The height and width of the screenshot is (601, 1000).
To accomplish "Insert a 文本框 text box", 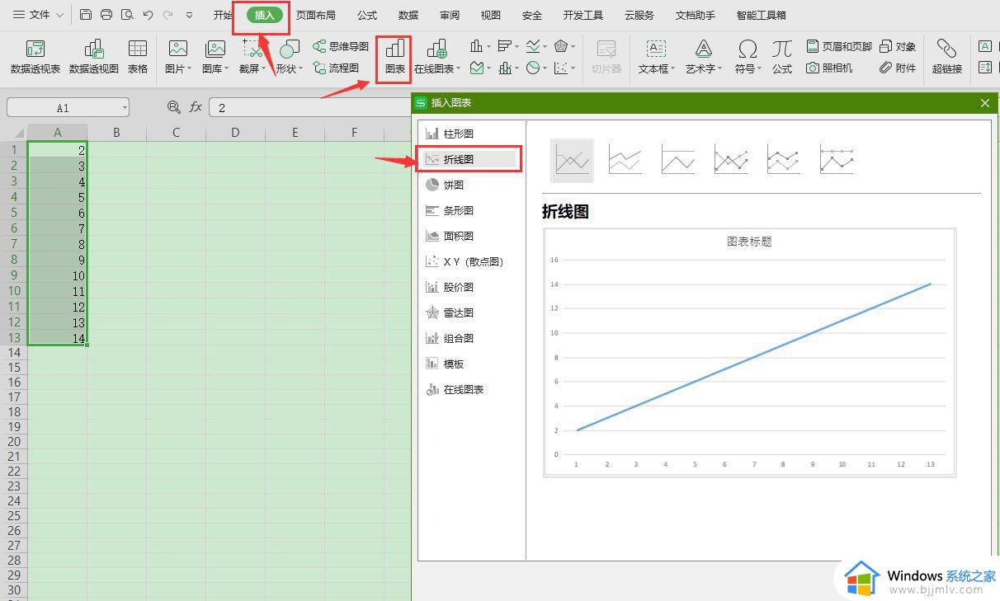I will tap(657, 57).
